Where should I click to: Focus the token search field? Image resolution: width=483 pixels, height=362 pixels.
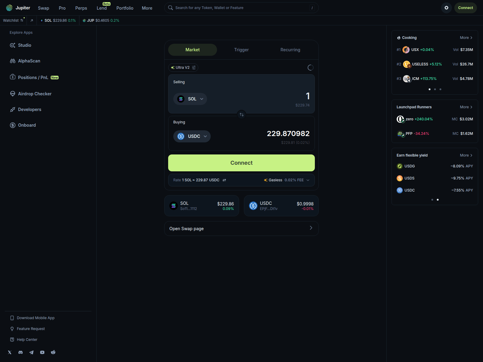[x=241, y=8]
